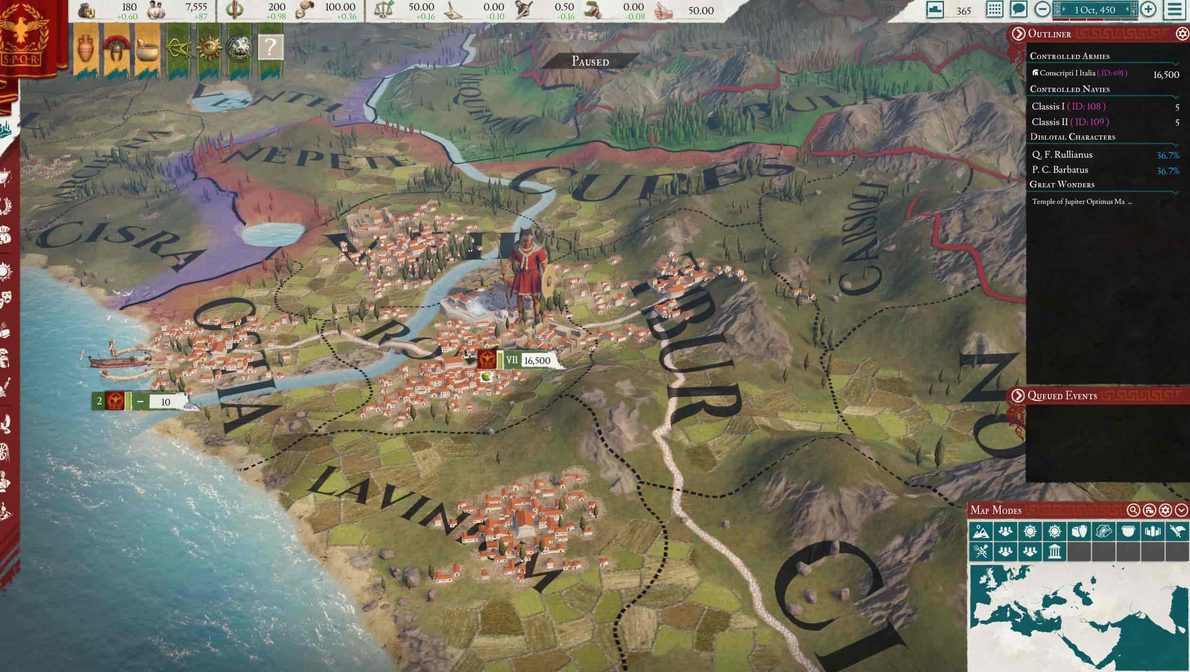Screen dimensions: 1190x672
Task: Click the unknown '?' tab in the macro builder
Action: pos(271,49)
